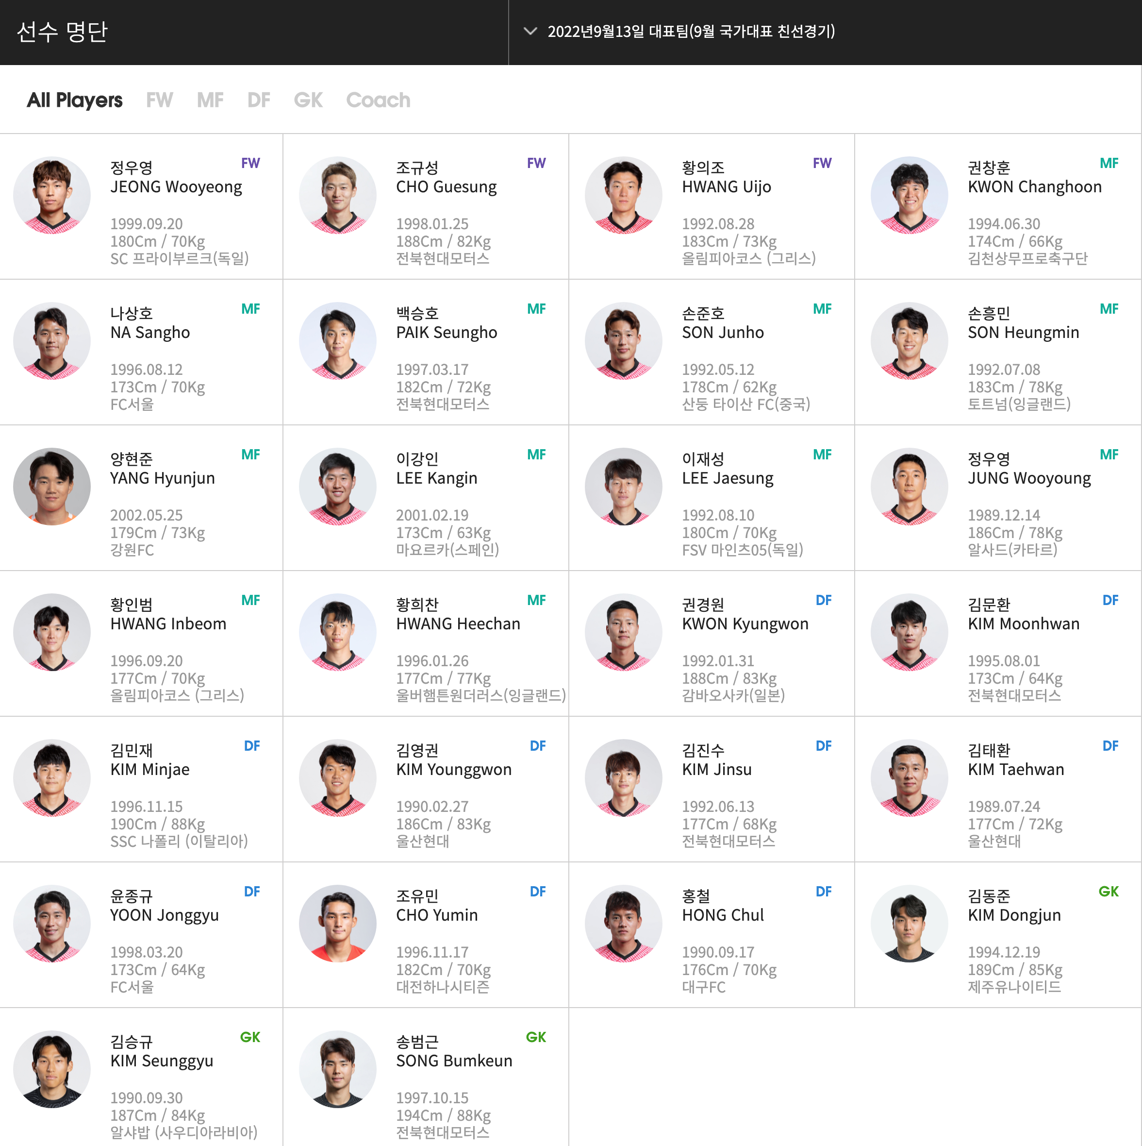Switch to the FW tab

pyautogui.click(x=160, y=100)
